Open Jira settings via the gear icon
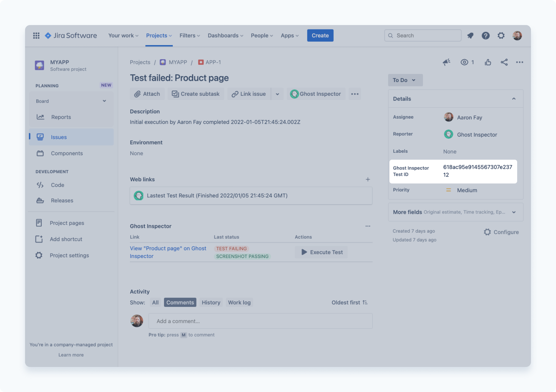 coord(501,35)
